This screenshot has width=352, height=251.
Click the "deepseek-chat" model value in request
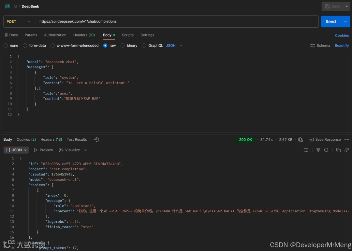pos(61,62)
